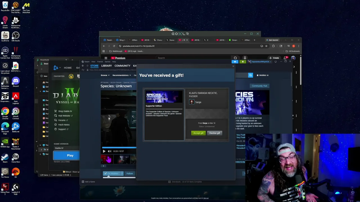360x202 pixels.
Task: Select the World of Warcraft favorite icon
Action: click(71, 76)
